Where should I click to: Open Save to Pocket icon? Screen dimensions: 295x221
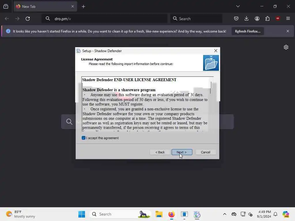[x=236, y=18]
